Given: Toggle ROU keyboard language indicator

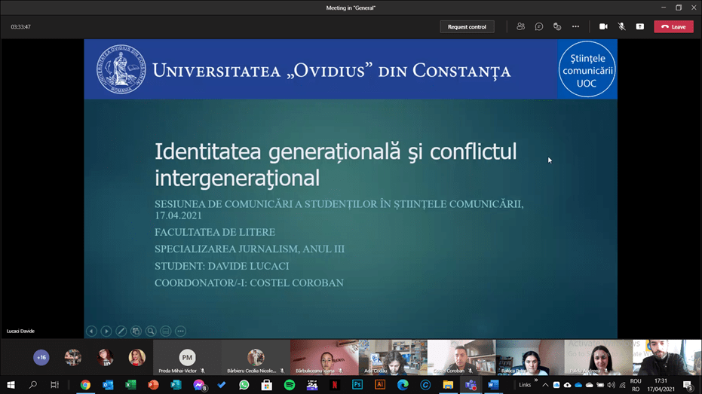Looking at the screenshot, I should 635,385.
